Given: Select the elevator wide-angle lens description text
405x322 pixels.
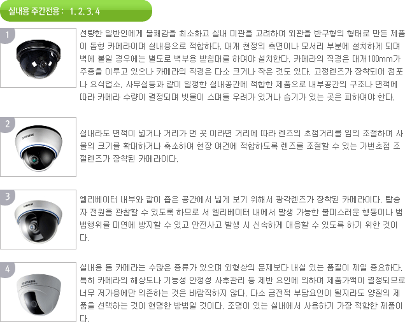Looking at the screenshot, I should pos(241,218).
